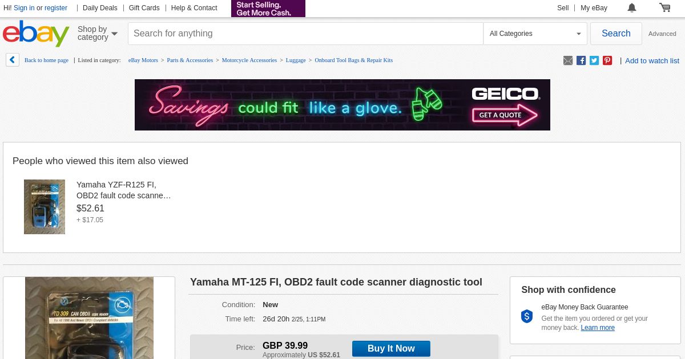Screen dimensions: 685x359
Task: Share item on Twitter icon
Action: coord(594,60)
